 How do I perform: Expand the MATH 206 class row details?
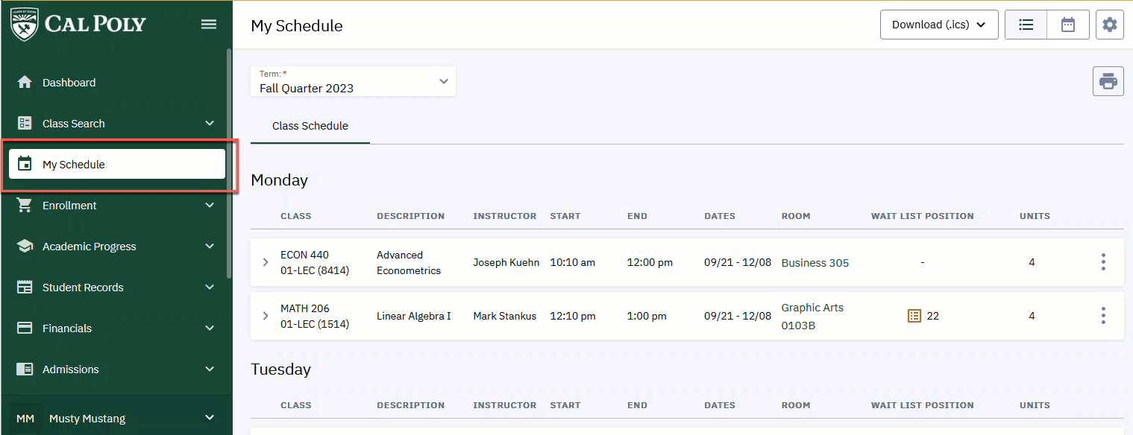click(x=266, y=316)
